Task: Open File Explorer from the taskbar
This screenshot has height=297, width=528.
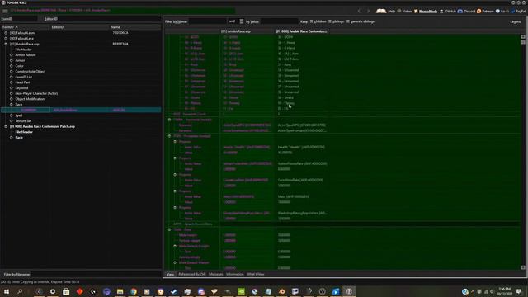Action: coord(120,291)
